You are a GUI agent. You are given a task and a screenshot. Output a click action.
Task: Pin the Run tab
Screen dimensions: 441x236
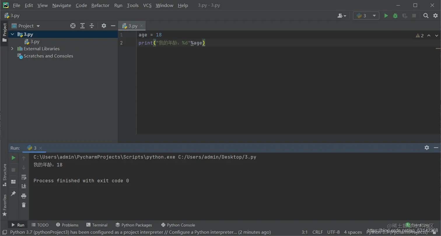coord(13,193)
